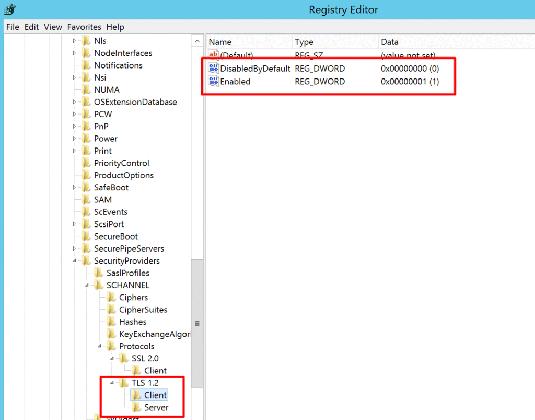Viewport: 535px width, 420px height.
Task: Open the Favorites menu
Action: click(84, 27)
